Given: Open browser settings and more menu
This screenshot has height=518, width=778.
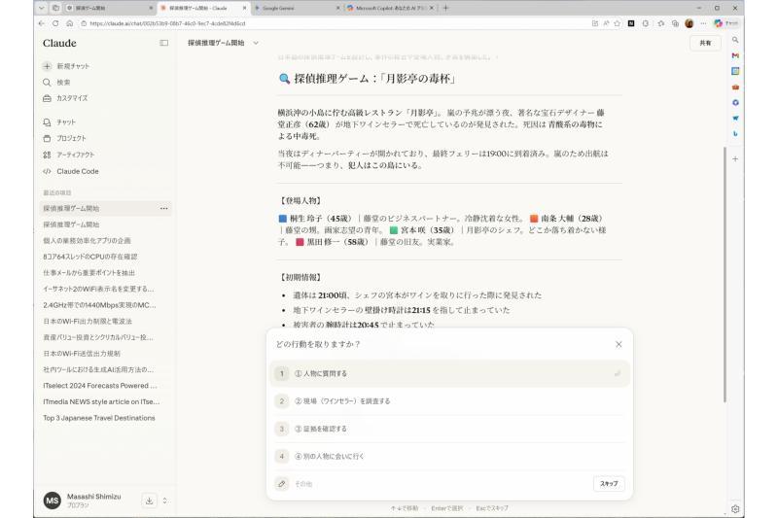Looking at the screenshot, I should click(x=703, y=23).
